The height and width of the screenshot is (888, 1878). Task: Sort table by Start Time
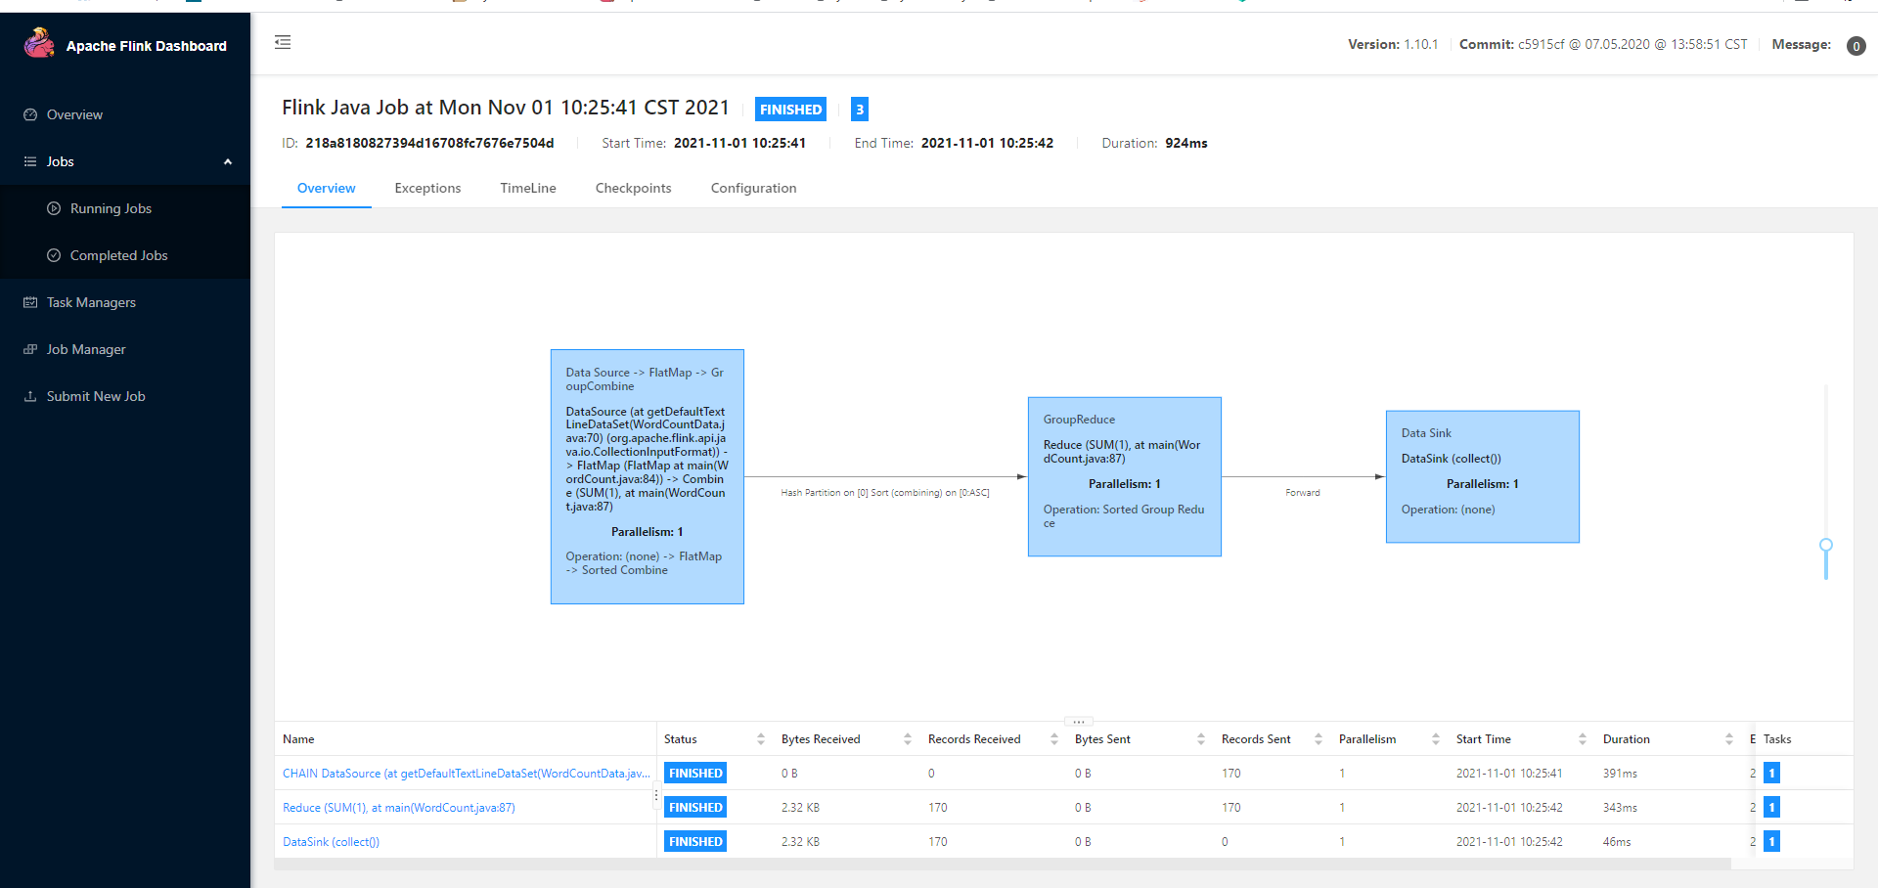pos(1583,739)
